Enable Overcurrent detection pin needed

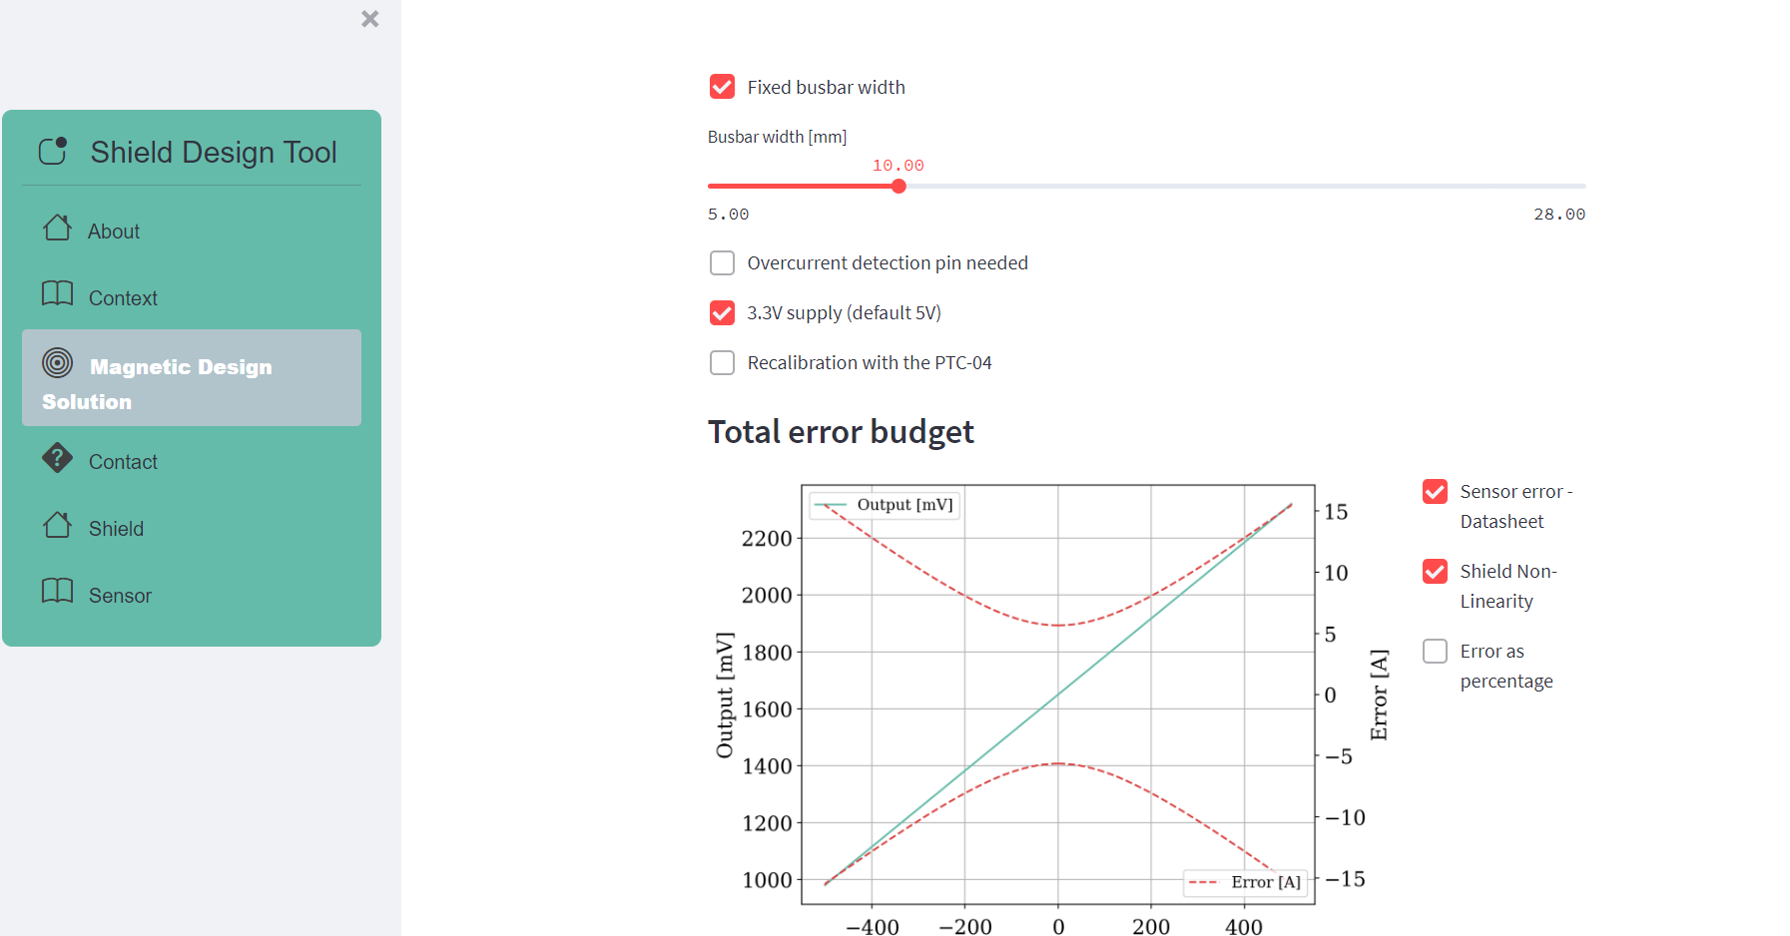pyautogui.click(x=722, y=262)
